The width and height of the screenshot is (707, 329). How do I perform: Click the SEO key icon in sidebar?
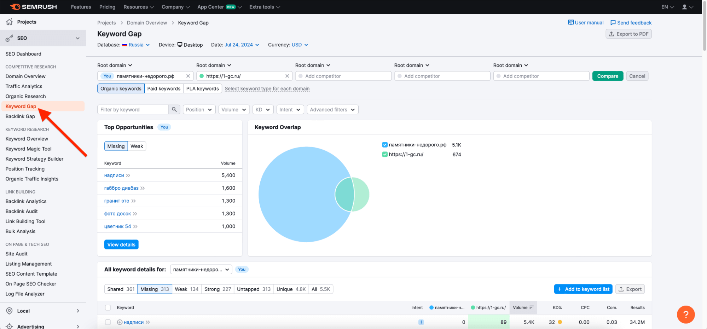[x=10, y=38]
